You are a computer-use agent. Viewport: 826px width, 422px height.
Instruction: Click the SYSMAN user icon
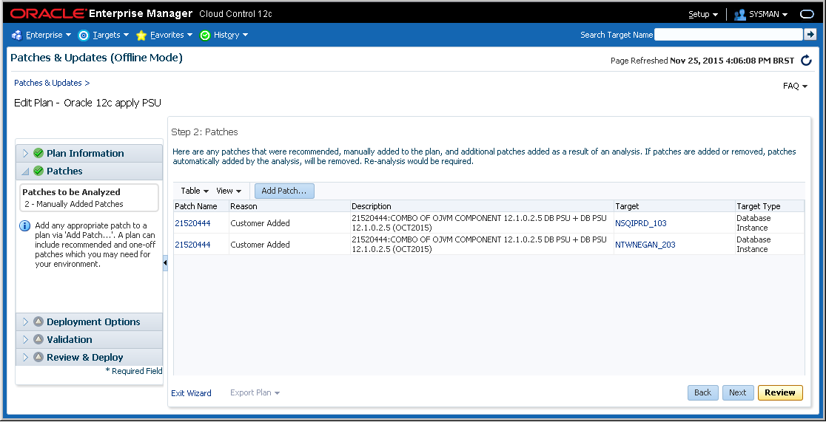coord(740,14)
